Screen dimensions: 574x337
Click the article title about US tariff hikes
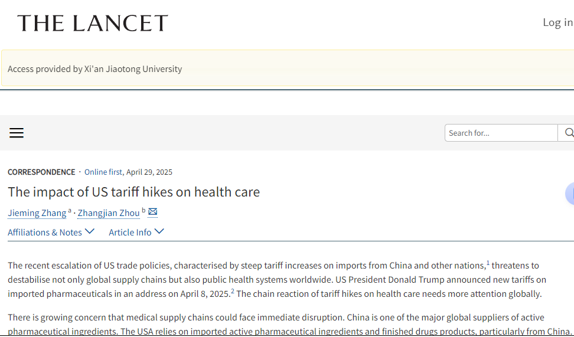(133, 192)
